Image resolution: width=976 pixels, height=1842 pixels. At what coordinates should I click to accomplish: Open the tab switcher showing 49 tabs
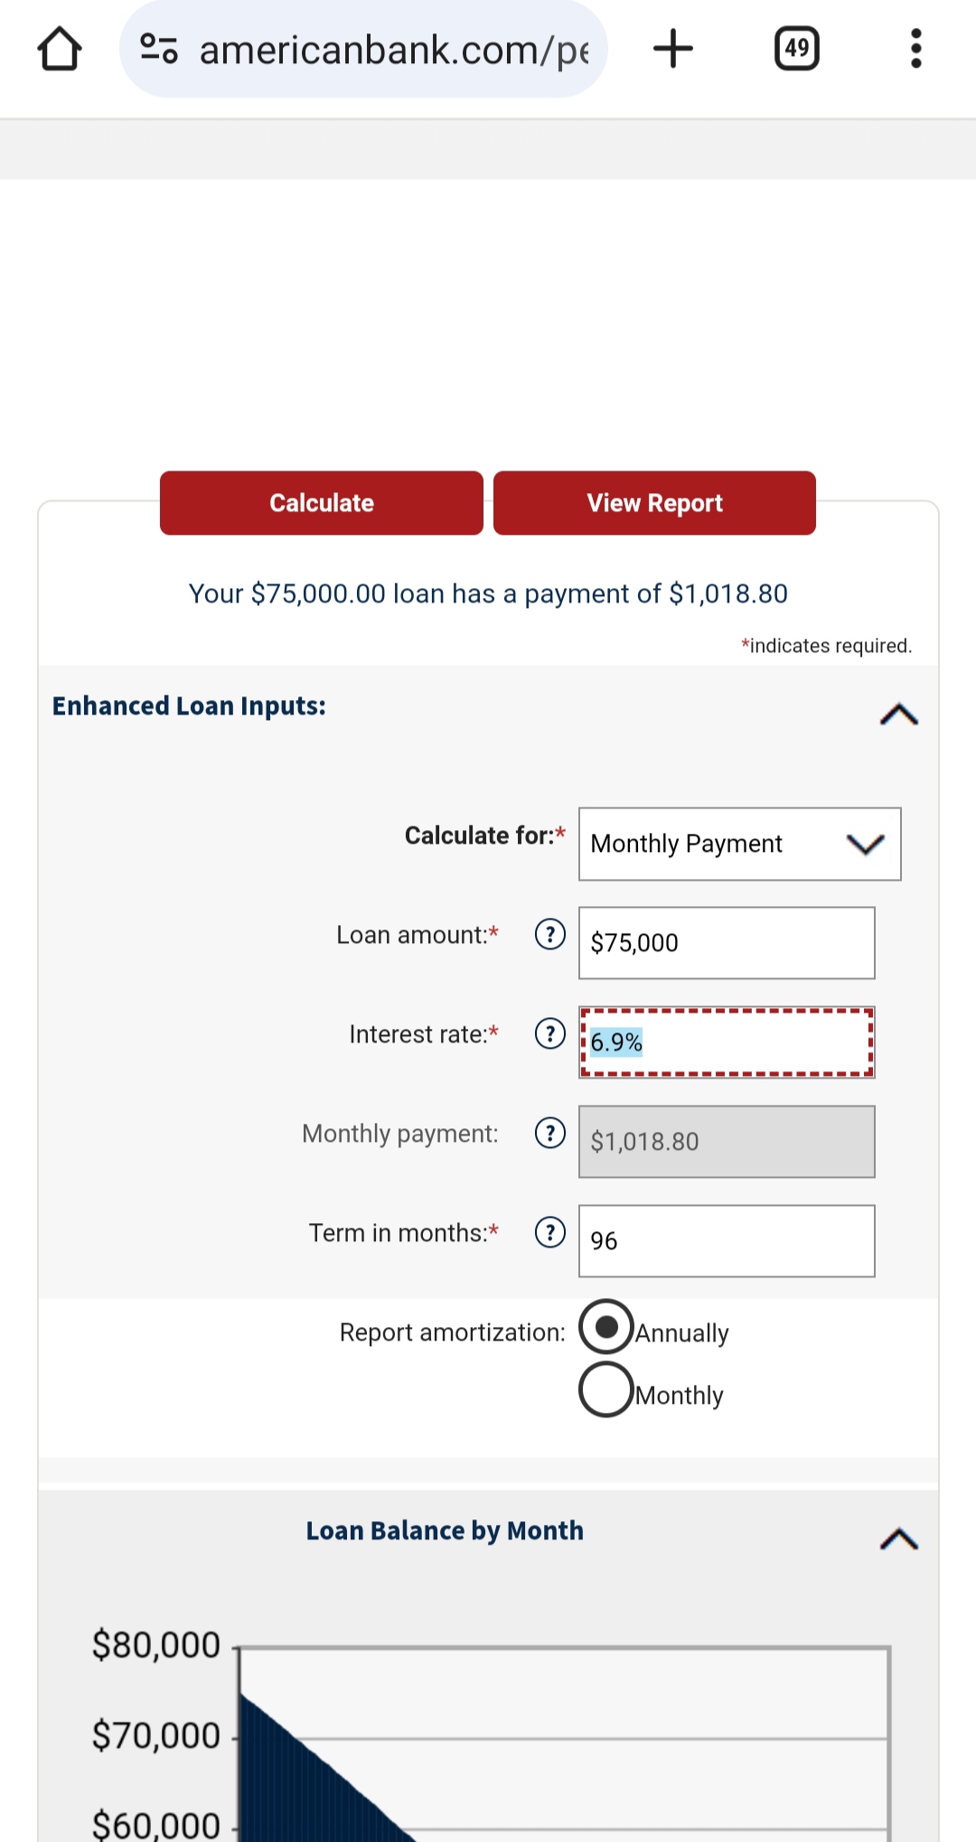pos(796,49)
